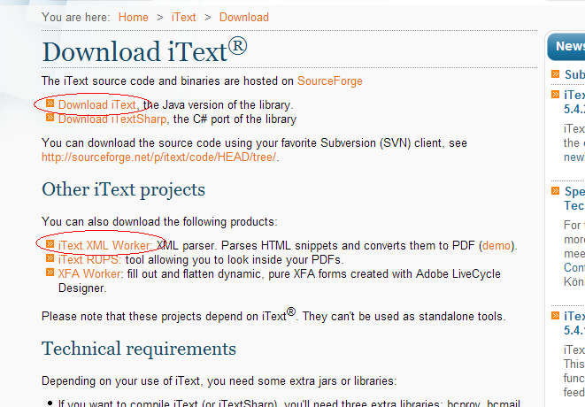The image size is (585, 407).
Task: Open the sidebar news headline starting Spe
Action: click(x=574, y=198)
